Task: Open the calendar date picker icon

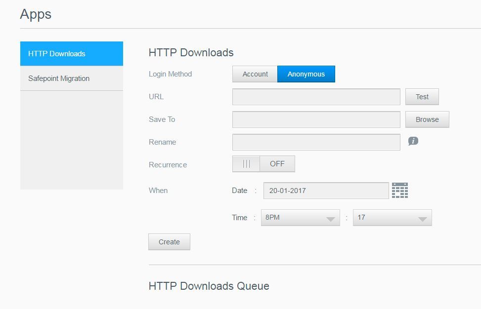Action: [399, 191]
